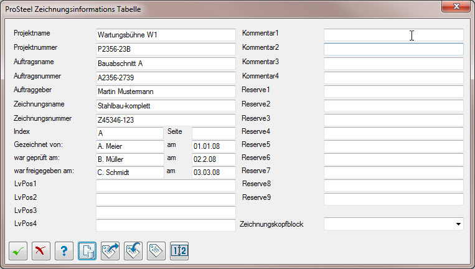475x269 pixels.
Task: Click freigegeben field C. Schmidt
Action: tap(130, 172)
